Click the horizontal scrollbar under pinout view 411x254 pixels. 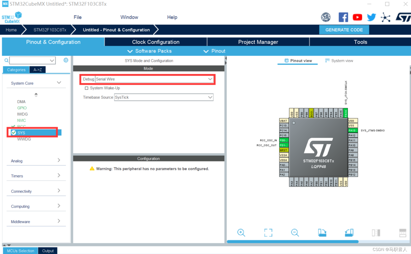click(292, 241)
